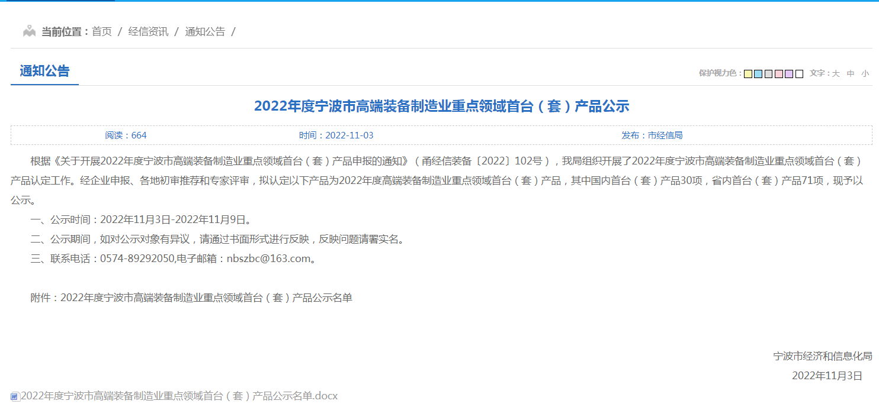Viewport: 879px width, 407px height.
Task: Open 经信资讯 from the breadcrumb navigation
Action: [x=147, y=31]
